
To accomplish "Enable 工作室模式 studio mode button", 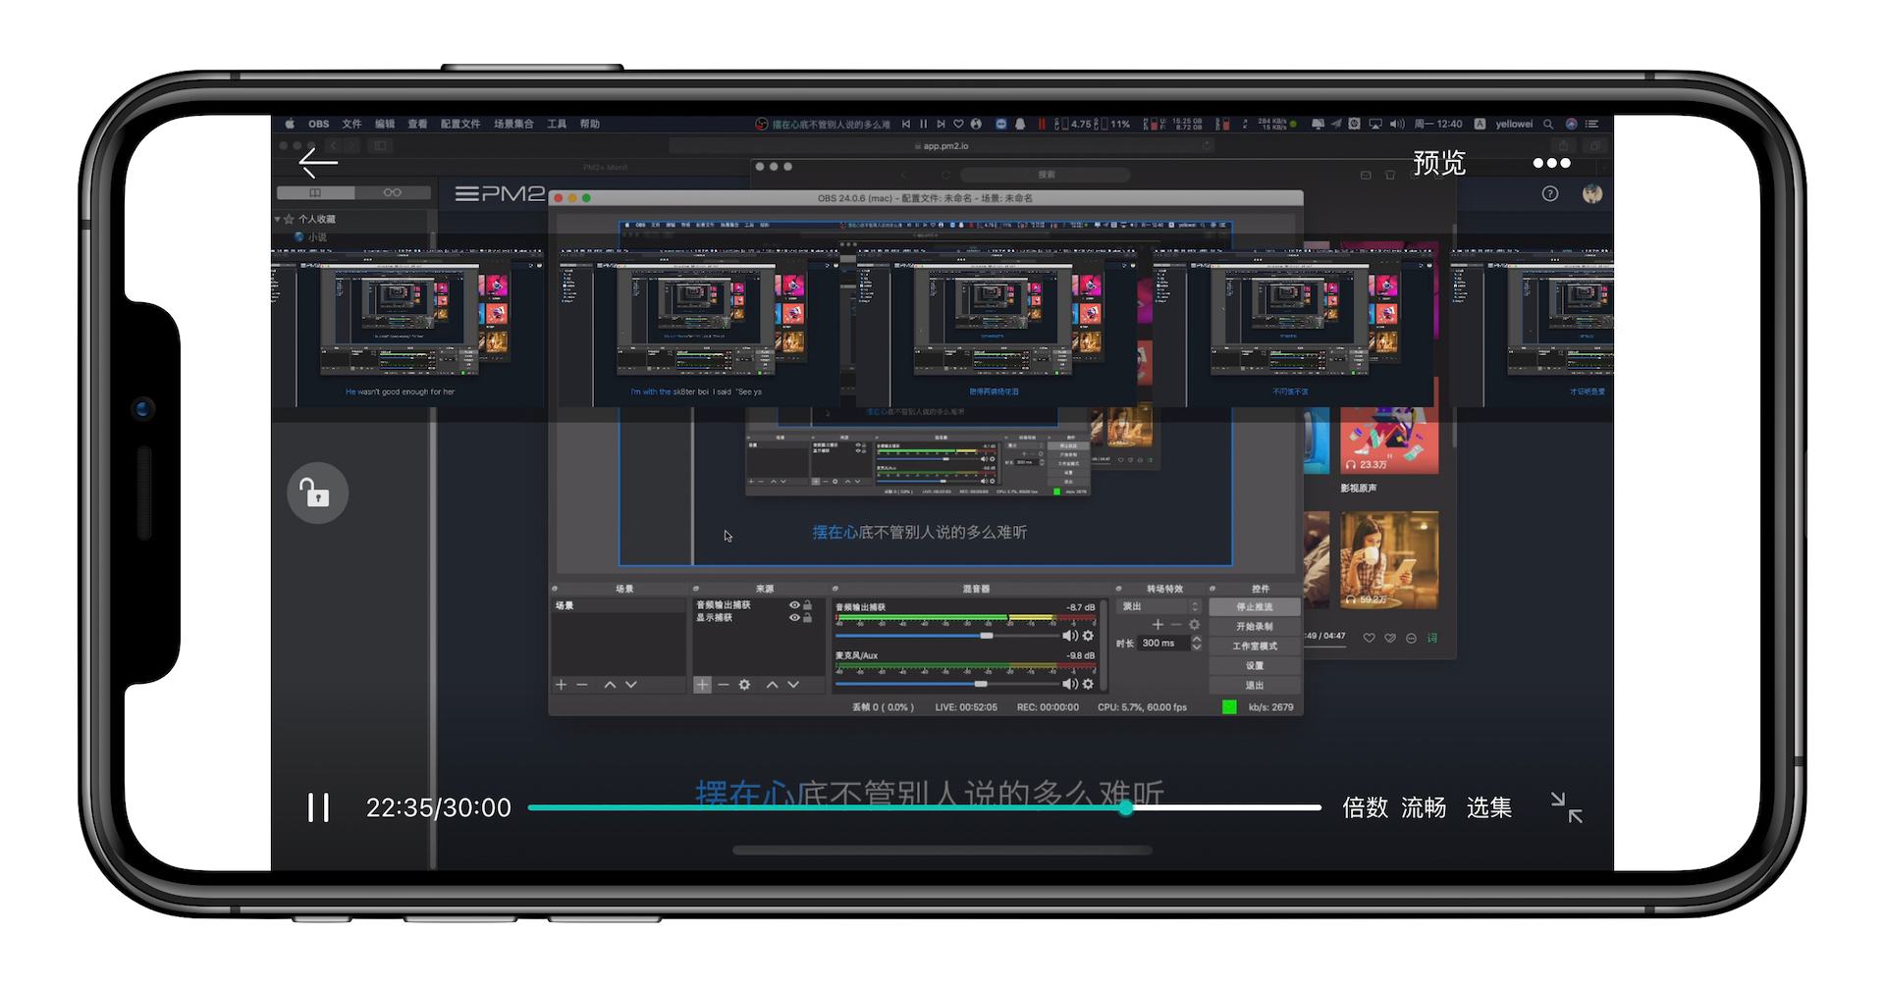I will pyautogui.click(x=1255, y=646).
